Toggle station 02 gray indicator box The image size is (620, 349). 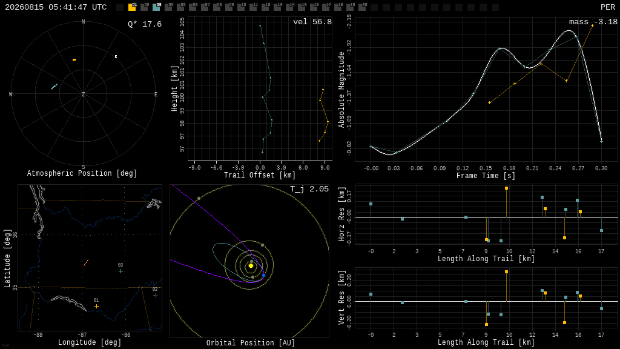point(144,7)
